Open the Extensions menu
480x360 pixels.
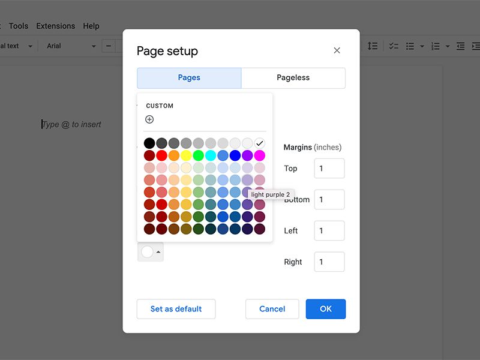[55, 26]
